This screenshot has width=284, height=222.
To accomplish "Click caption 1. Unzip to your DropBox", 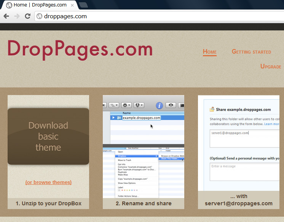I will [48, 203].
